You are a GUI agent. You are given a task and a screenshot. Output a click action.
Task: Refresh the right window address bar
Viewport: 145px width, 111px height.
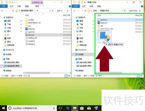[x=125, y=11]
